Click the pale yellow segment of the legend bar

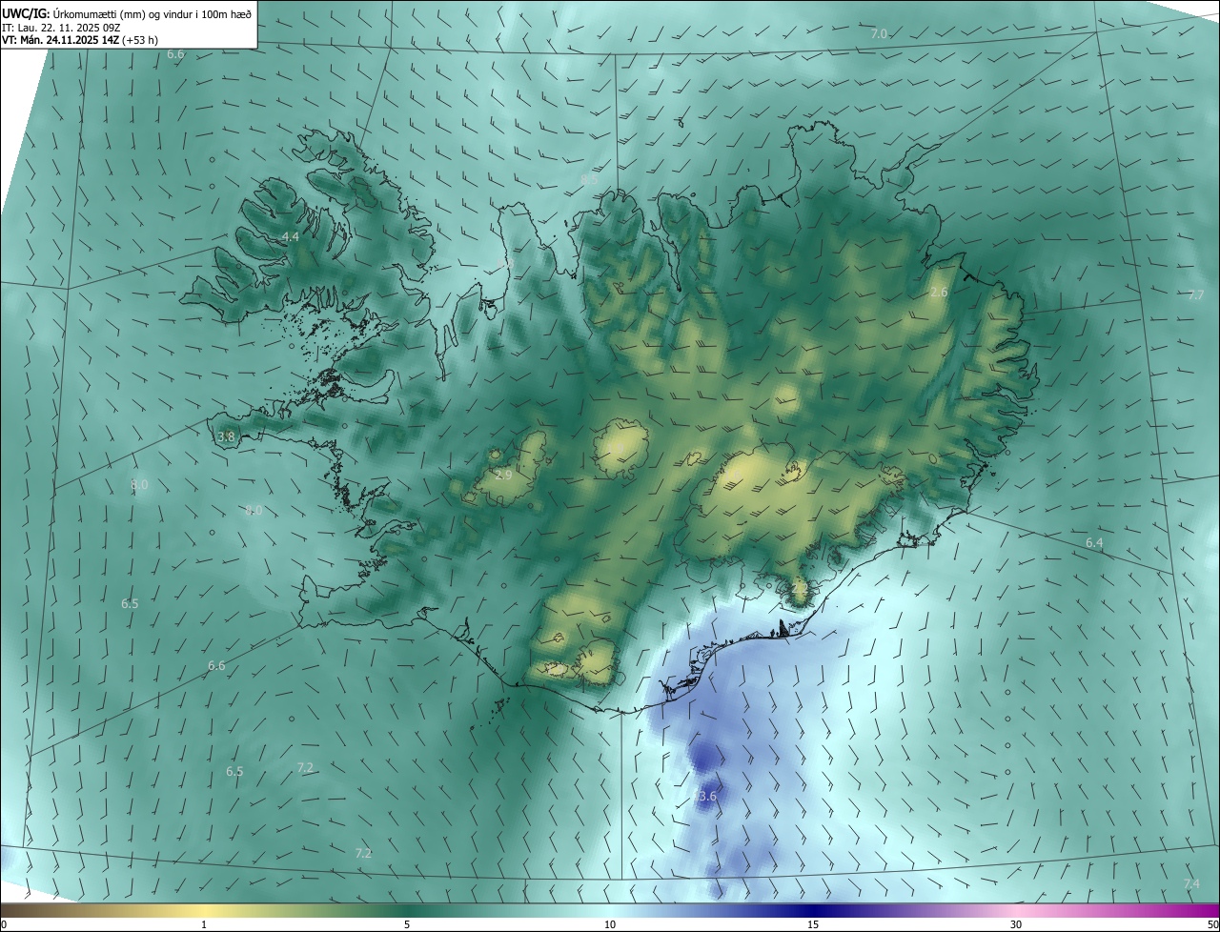204,910
